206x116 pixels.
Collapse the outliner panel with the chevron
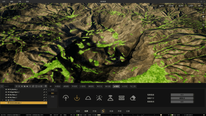[x=2, y=86]
